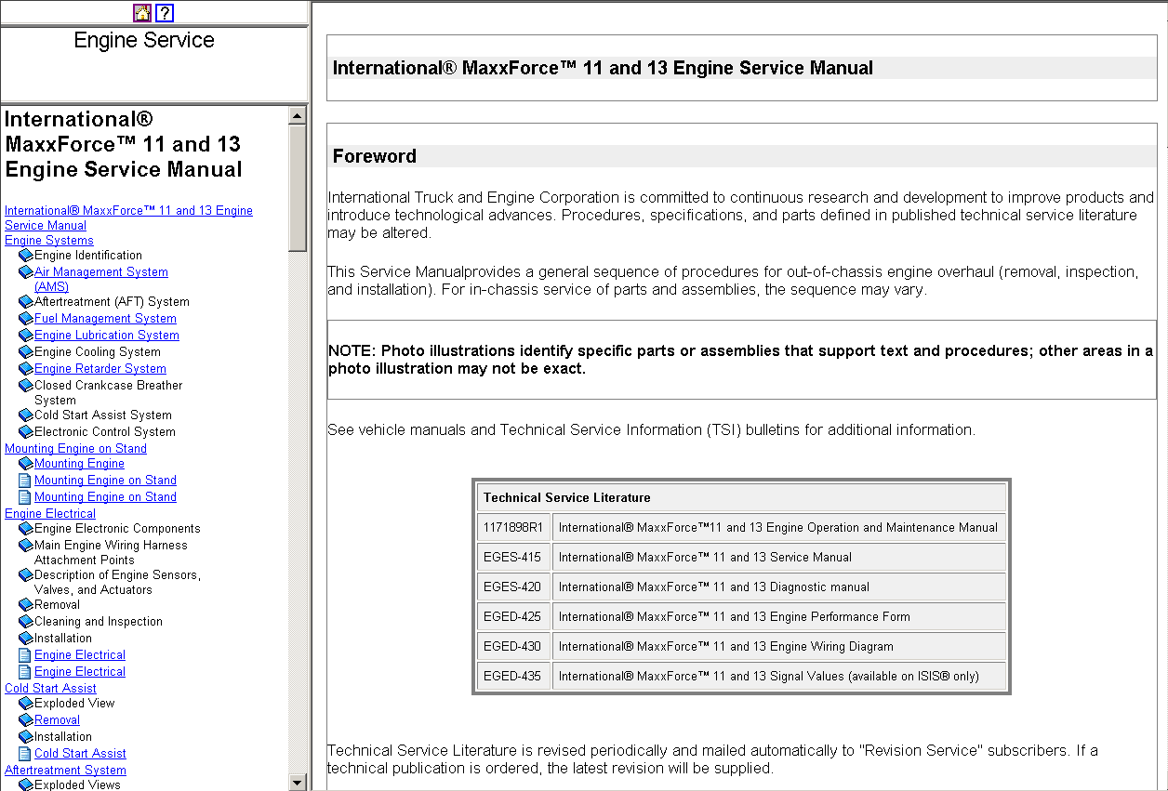
Task: Expand the Engine Systems branch
Action: click(x=48, y=240)
